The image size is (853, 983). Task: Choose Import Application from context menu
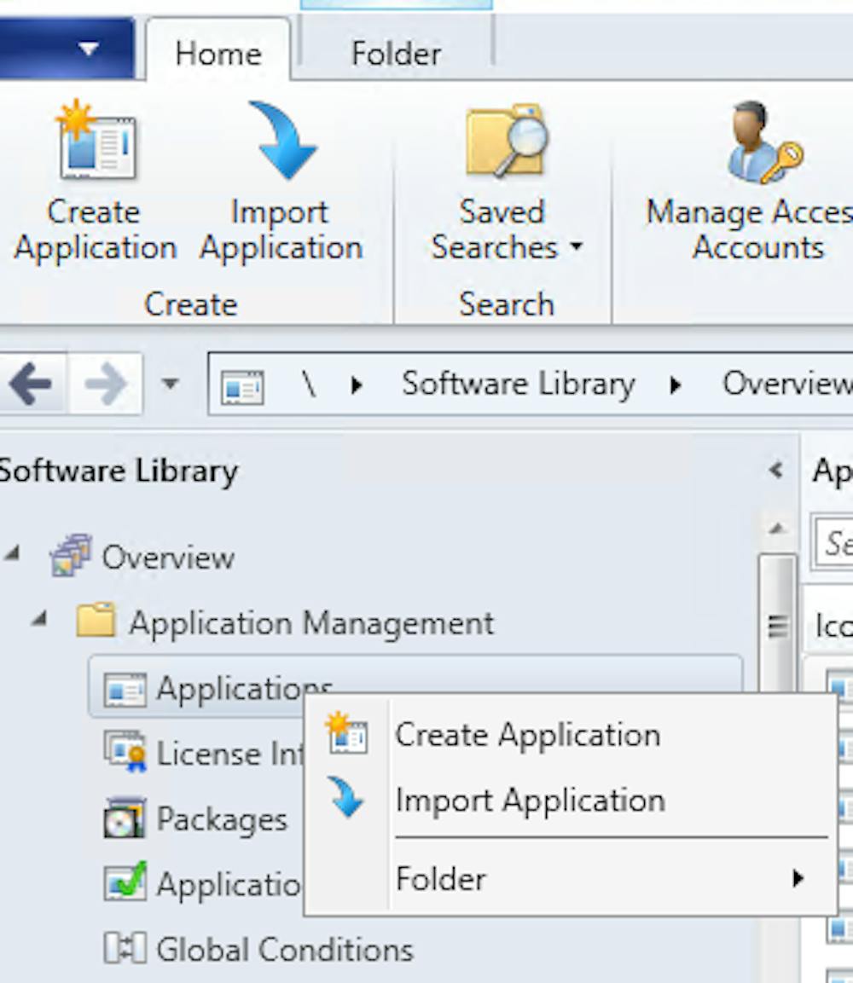click(x=530, y=800)
